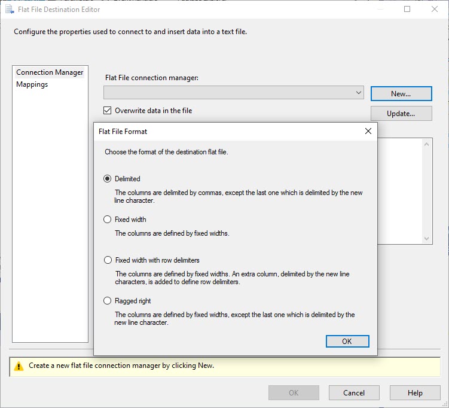Click the Update... button
Image resolution: width=449 pixels, height=408 pixels.
tap(401, 114)
